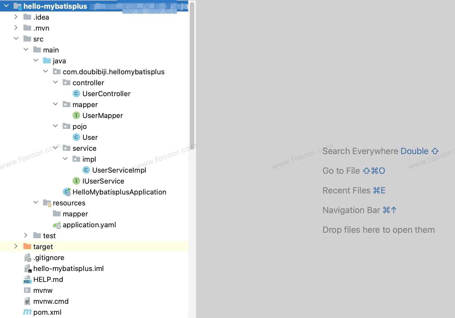Click the UserServiceImpl class icon
Viewport: 455px width, 318px height.
point(86,170)
